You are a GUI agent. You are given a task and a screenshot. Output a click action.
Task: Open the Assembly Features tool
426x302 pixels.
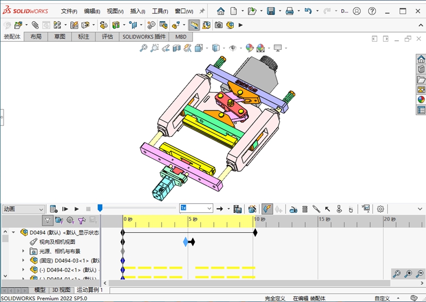(116, 25)
